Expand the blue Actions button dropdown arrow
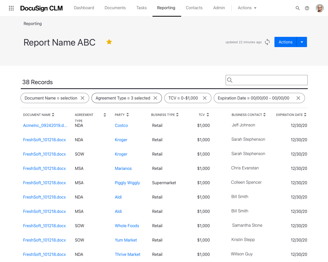The height and width of the screenshot is (262, 328). (x=302, y=42)
